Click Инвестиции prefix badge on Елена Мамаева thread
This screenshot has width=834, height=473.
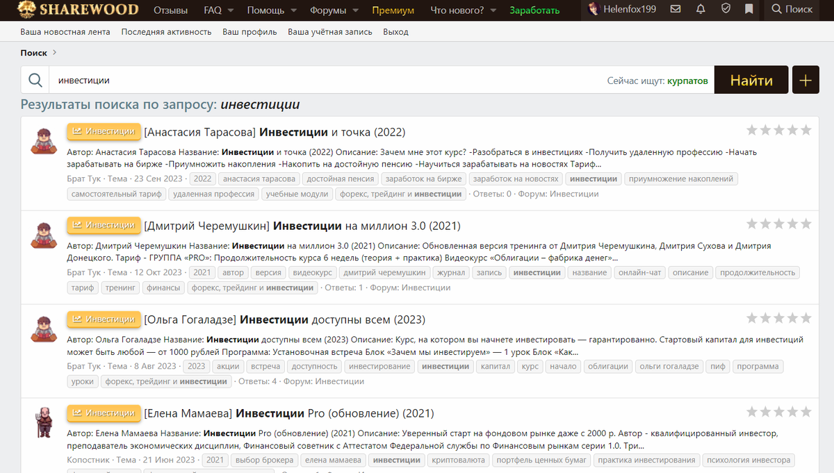(x=104, y=413)
